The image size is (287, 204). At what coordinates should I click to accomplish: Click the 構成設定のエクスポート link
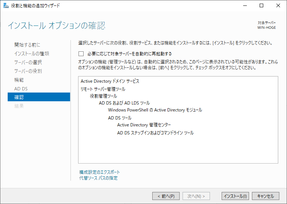tap(100, 172)
